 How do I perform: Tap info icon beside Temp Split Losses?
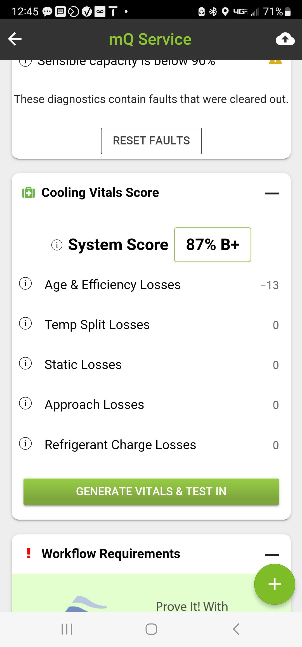25,324
